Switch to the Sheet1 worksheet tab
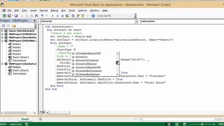 tap(25, 119)
